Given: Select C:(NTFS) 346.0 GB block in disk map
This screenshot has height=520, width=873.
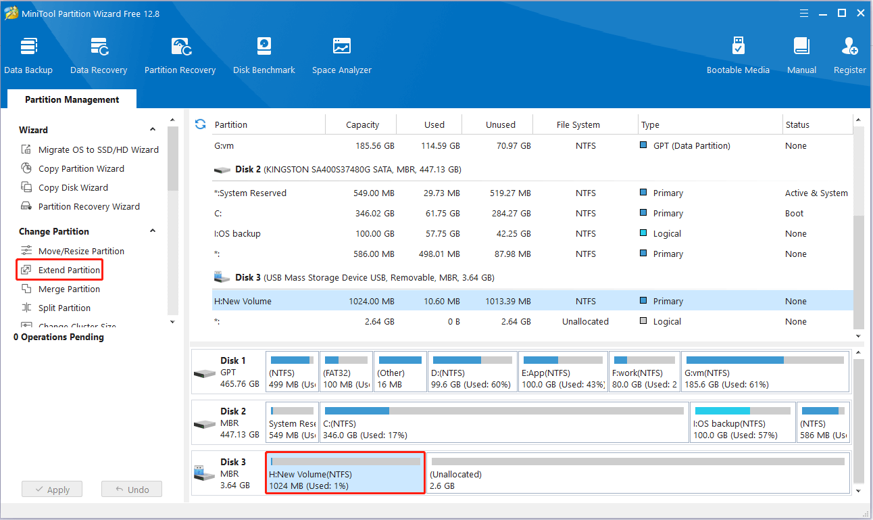Looking at the screenshot, I should [x=504, y=422].
